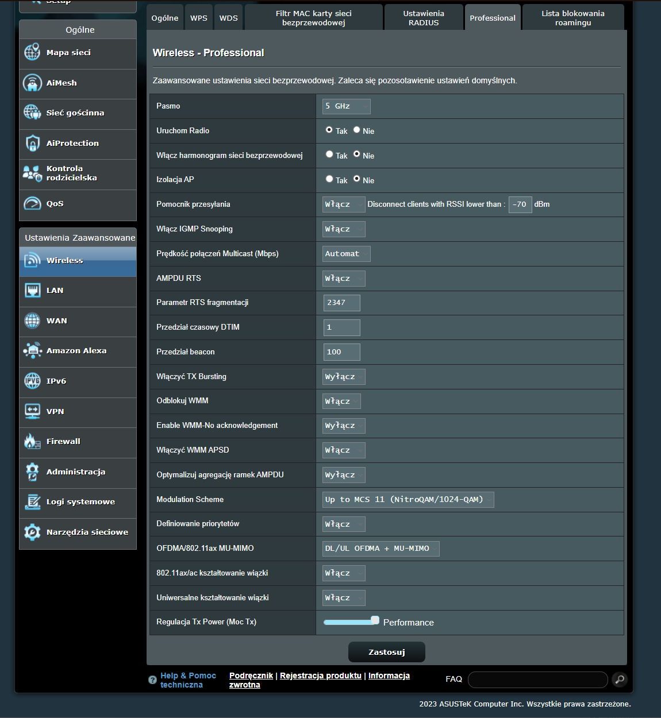Click the FAQ search magnifier icon
Viewport: 661px width, 718px height.
click(x=620, y=680)
